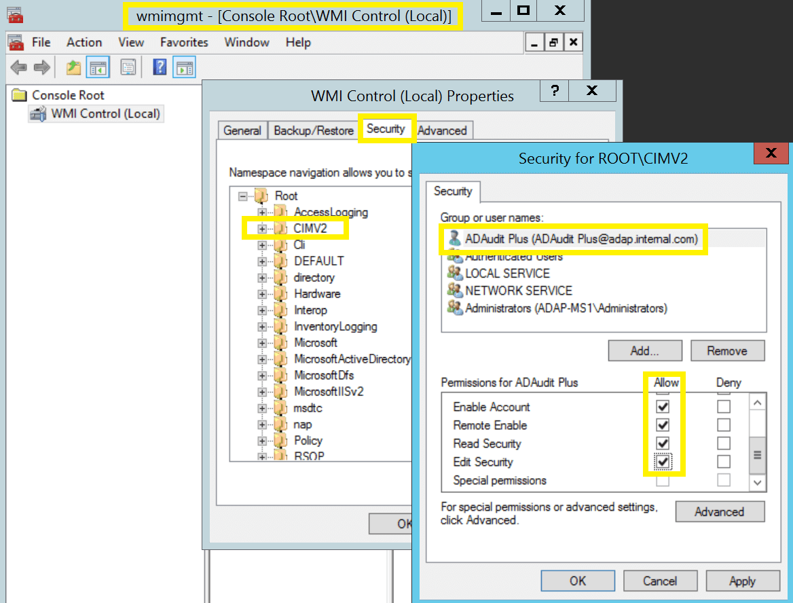The image size is (793, 603).
Task: Expand the Microsoft namespace node
Action: (261, 342)
